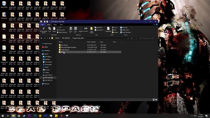Select the Steam folder row
The width and height of the screenshot is (210, 118).
coord(90,52)
